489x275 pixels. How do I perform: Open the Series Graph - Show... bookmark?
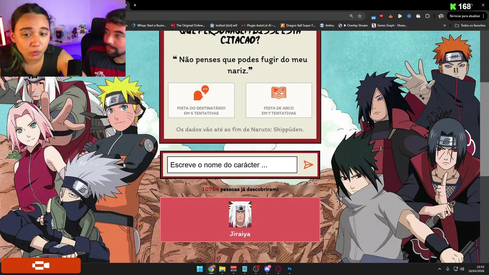point(389,26)
